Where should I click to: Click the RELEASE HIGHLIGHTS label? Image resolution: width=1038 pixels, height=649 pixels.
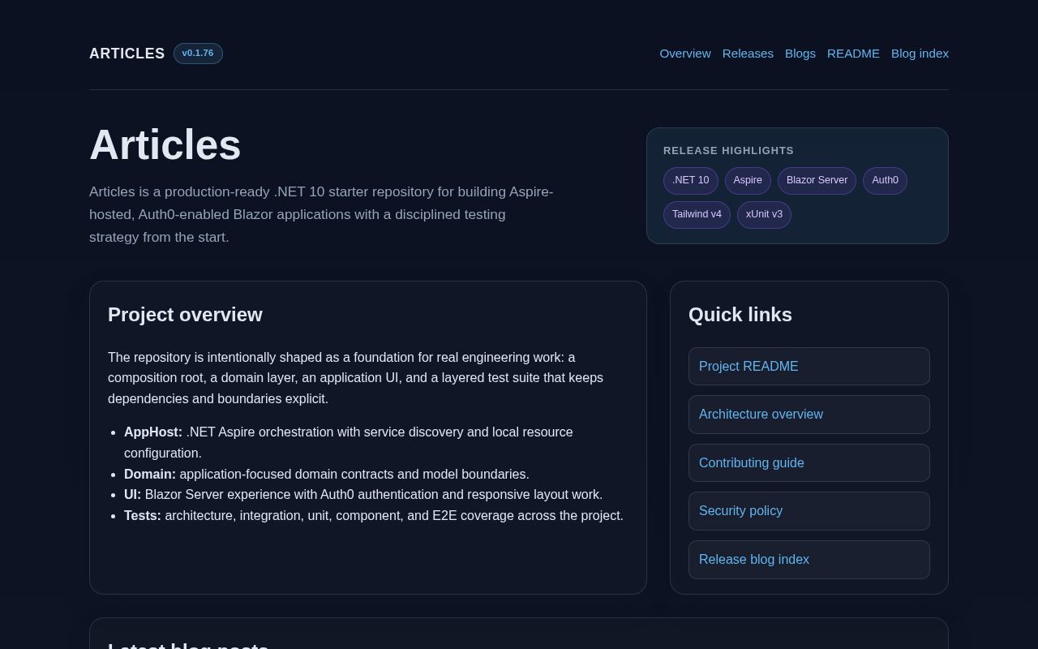click(728, 151)
